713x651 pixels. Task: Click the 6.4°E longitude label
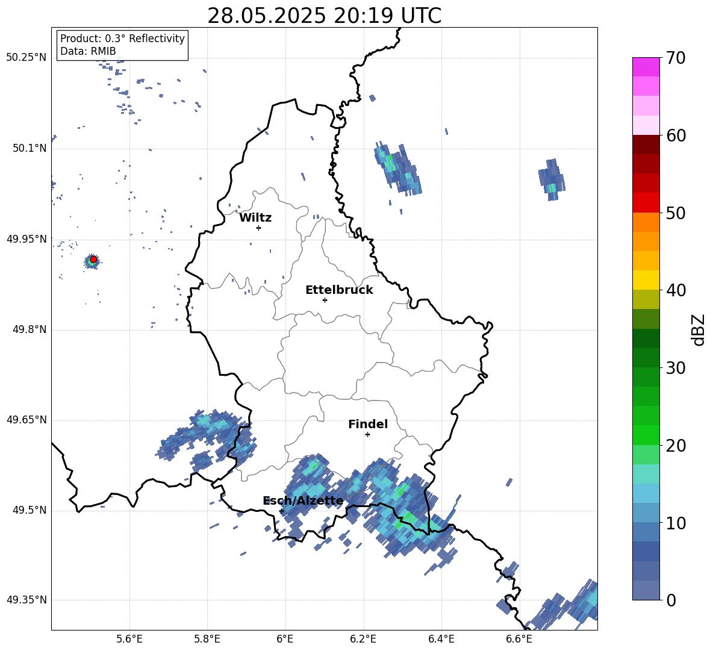pyautogui.click(x=441, y=639)
